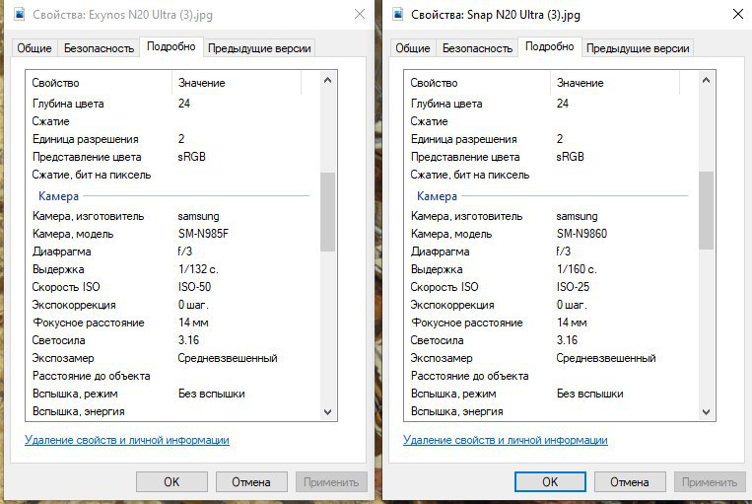Select sRGB value in Snap window
The height and width of the screenshot is (504, 752).
[570, 157]
